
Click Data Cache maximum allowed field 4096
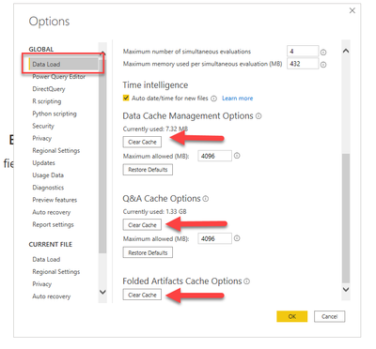pos(214,156)
